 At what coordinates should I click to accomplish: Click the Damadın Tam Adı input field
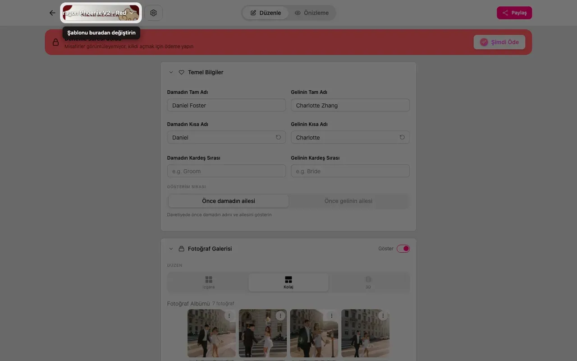tap(226, 105)
